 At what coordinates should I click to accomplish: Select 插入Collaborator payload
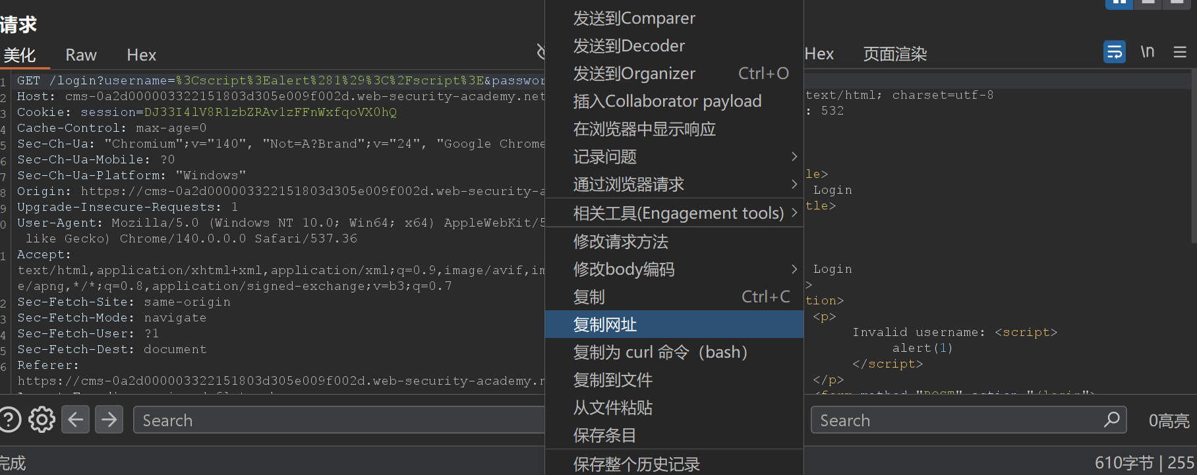[x=674, y=101]
